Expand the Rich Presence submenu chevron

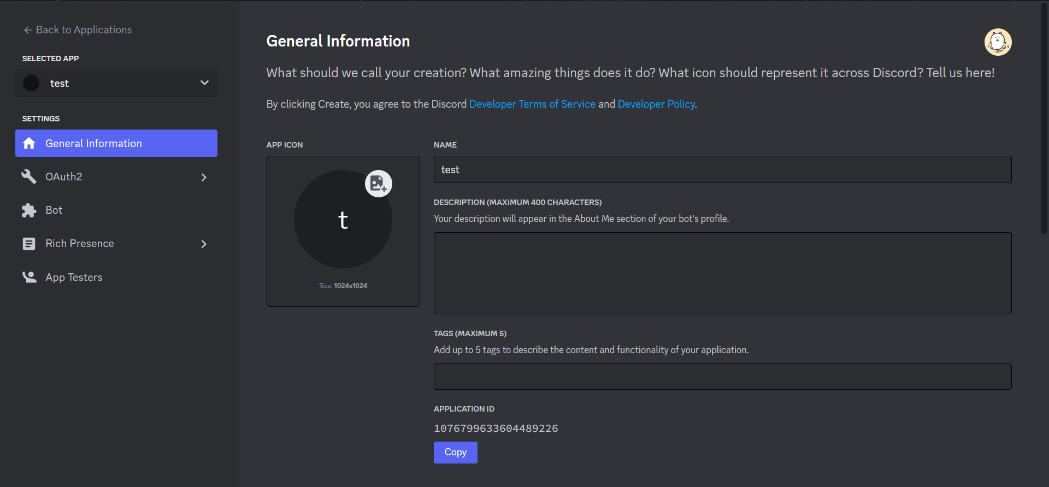point(204,244)
